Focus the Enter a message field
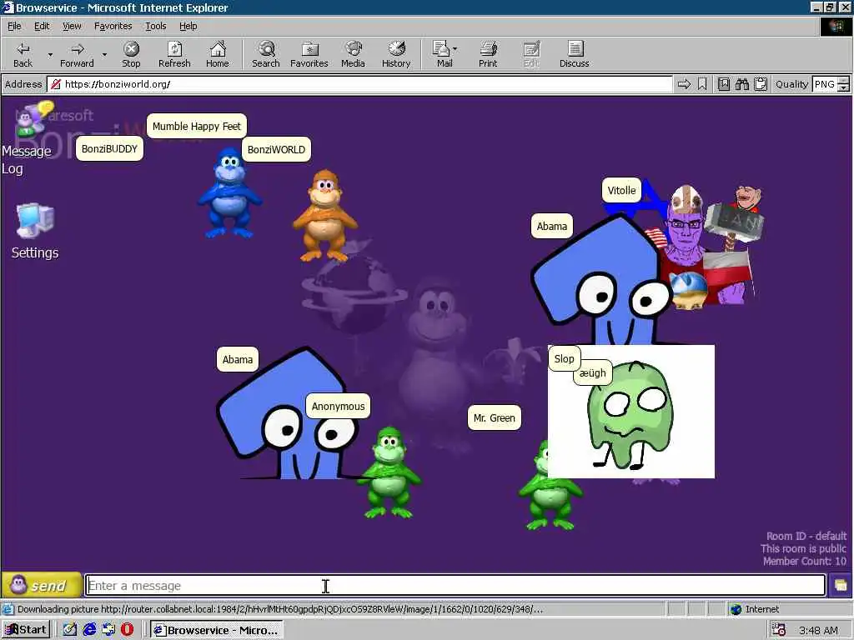The height and width of the screenshot is (640, 854). coord(455,586)
